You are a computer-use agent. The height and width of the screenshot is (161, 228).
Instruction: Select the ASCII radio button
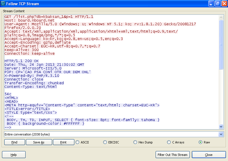coord(77,142)
